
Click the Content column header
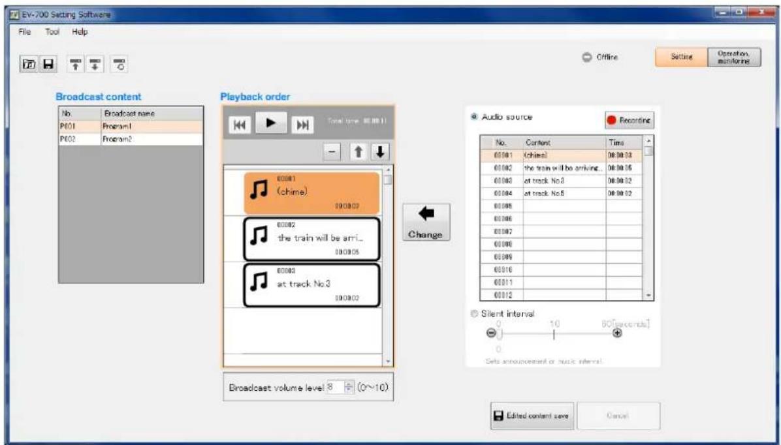(x=564, y=142)
